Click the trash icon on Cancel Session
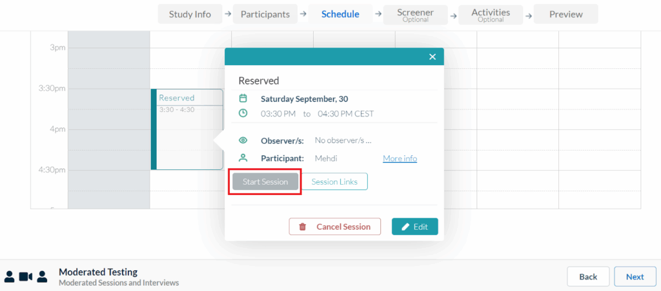Image resolution: width=661 pixels, height=291 pixels. [302, 227]
